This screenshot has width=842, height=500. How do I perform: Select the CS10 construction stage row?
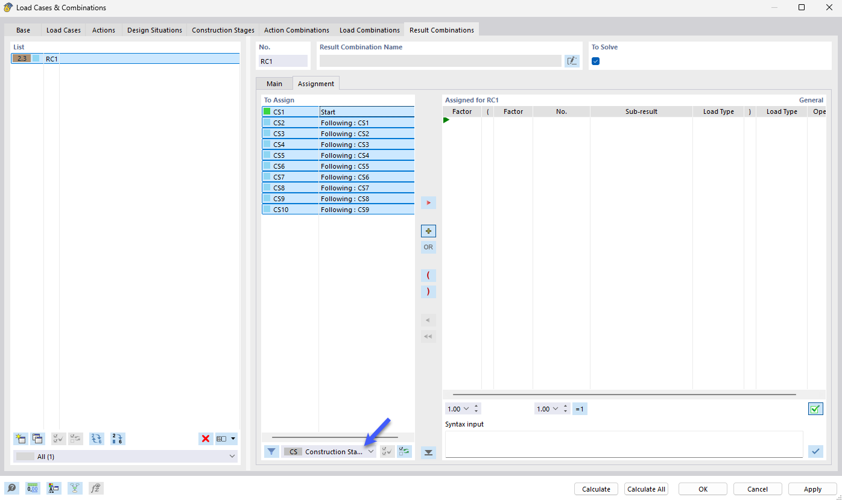tap(338, 210)
